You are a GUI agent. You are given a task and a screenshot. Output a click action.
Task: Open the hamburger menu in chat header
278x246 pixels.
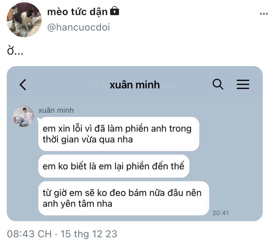[x=243, y=84]
